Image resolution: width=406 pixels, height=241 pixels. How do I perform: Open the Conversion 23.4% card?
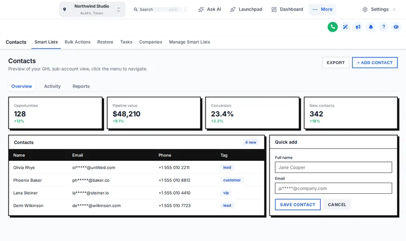[252, 113]
